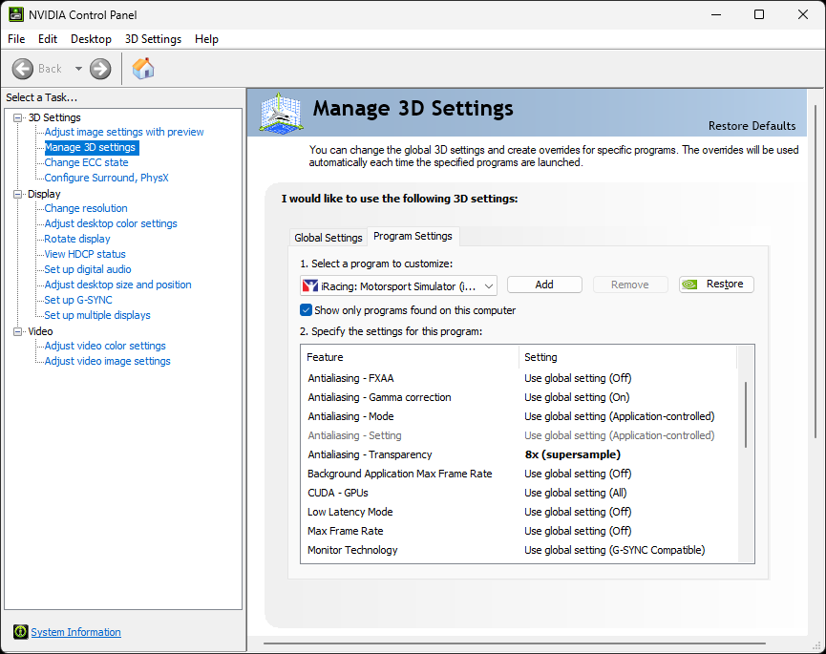Select the 'Antialiasing - FXAA' feature row
The width and height of the screenshot is (826, 654).
[519, 378]
